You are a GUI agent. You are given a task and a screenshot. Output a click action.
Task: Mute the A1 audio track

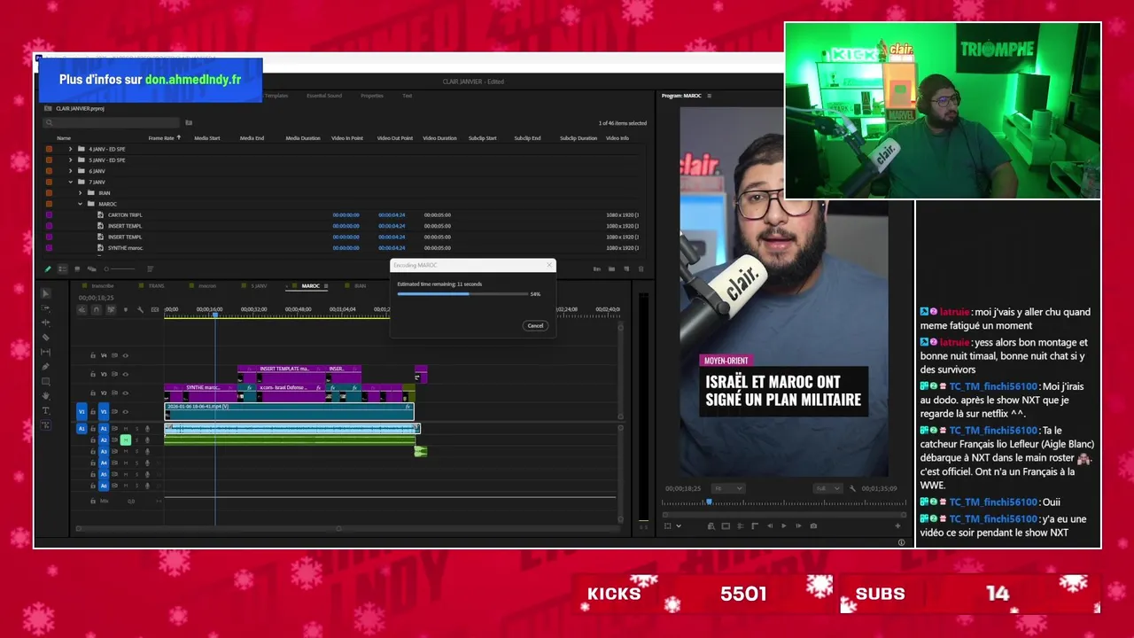point(126,429)
